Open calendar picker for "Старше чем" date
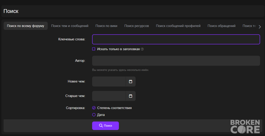The image size is (265, 136). pyautogui.click(x=130, y=96)
